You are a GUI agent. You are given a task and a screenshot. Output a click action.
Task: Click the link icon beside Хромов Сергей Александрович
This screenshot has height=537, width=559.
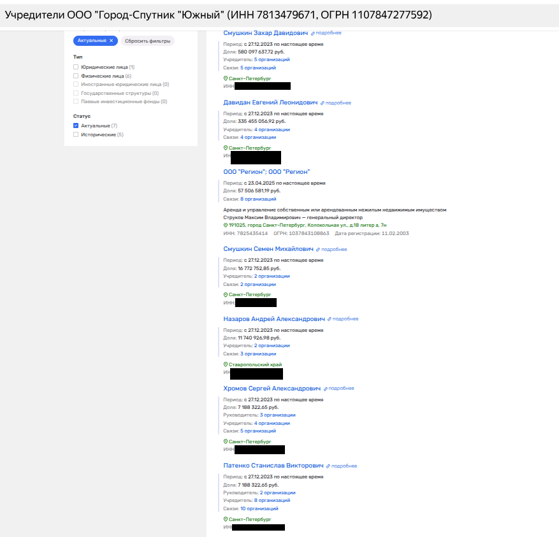click(326, 389)
